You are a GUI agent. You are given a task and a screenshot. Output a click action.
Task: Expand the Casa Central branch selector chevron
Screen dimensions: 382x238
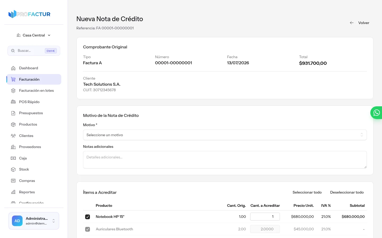coord(49,35)
